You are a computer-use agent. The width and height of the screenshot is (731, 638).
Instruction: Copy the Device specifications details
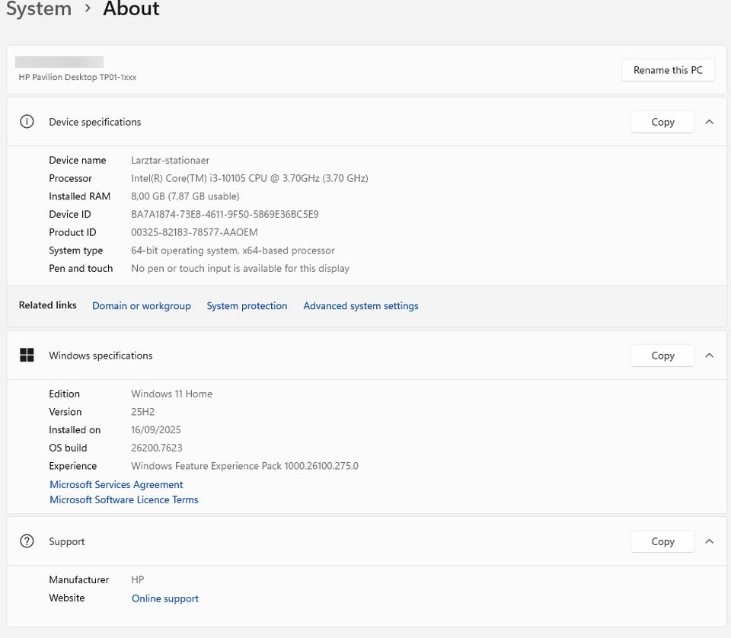tap(662, 122)
